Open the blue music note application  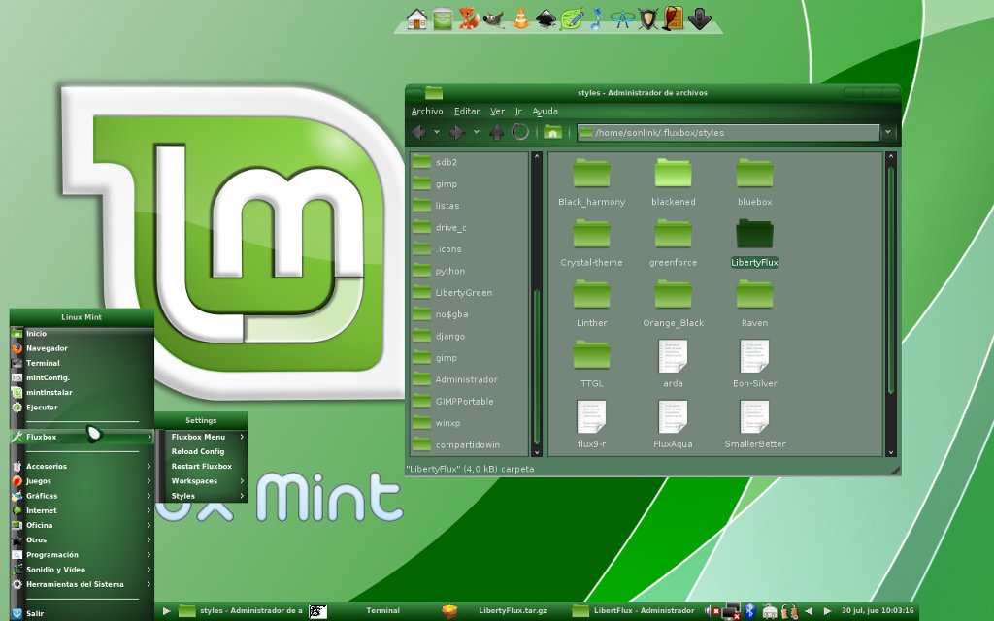point(596,18)
